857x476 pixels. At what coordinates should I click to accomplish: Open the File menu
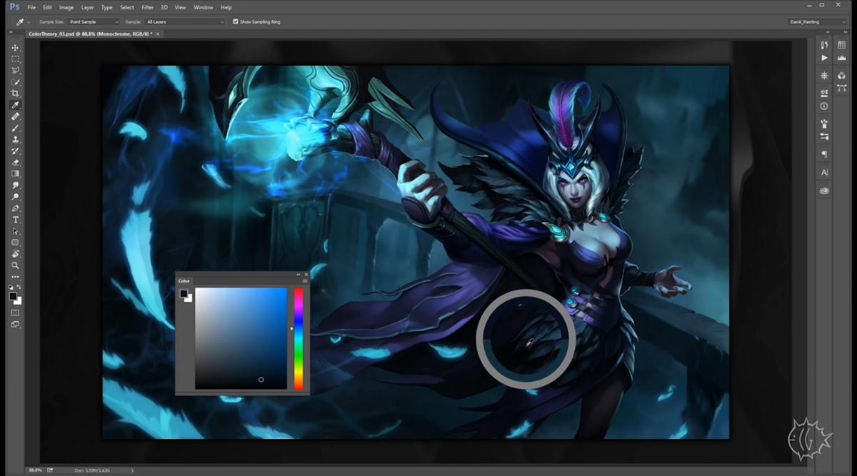(31, 7)
